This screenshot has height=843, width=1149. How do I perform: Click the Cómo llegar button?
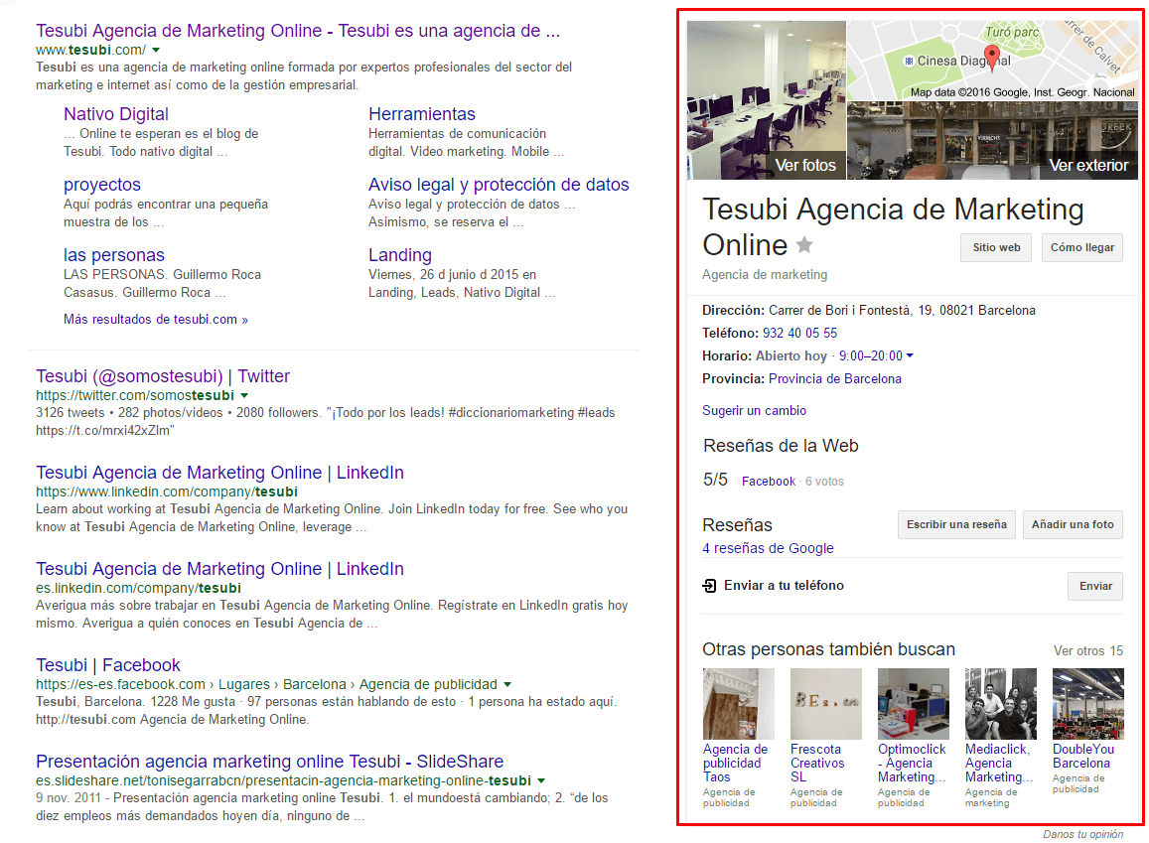click(x=1082, y=247)
